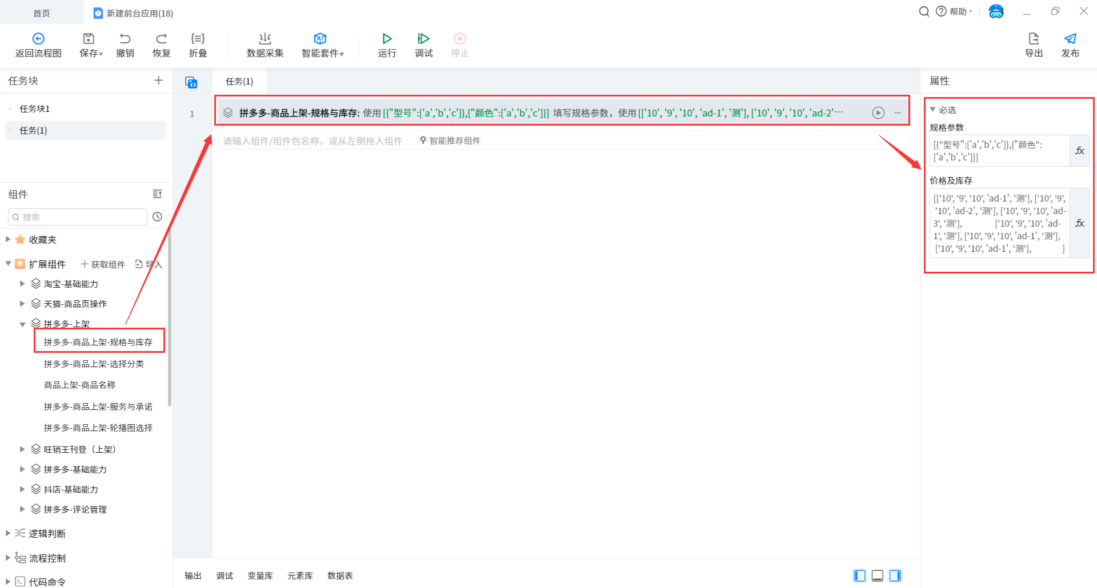
Task: Toggle the left panel layout button
Action: (x=859, y=575)
